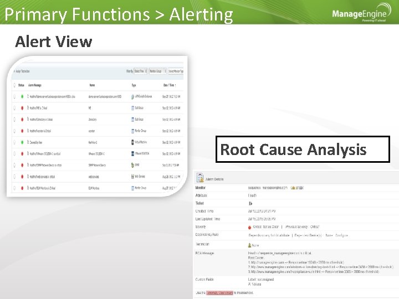Click Set as Clear in Severity row
399x299 pixels.
click(270, 226)
